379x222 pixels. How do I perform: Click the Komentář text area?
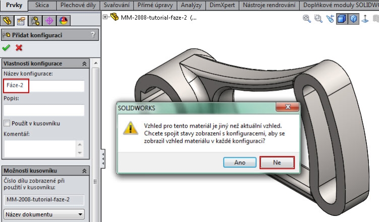pyautogui.click(x=40, y=148)
